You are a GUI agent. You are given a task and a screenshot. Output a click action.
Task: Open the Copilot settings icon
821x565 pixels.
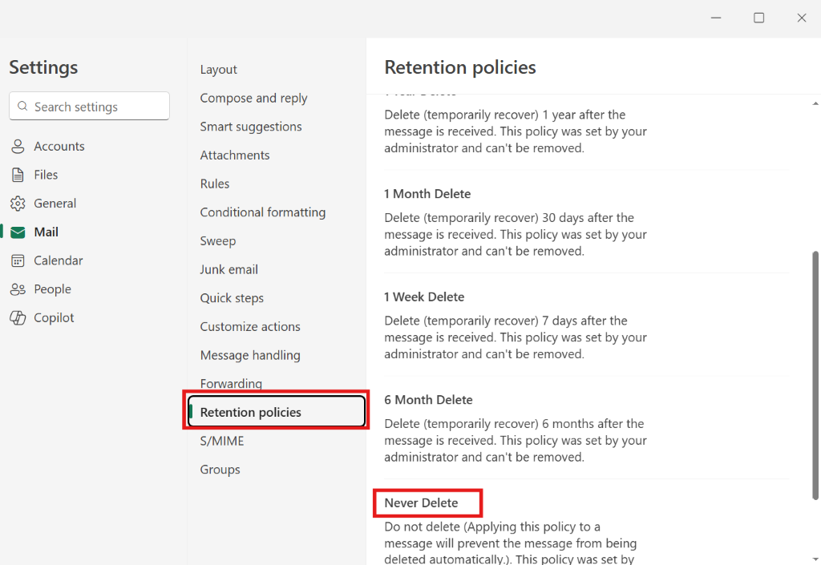[18, 317]
